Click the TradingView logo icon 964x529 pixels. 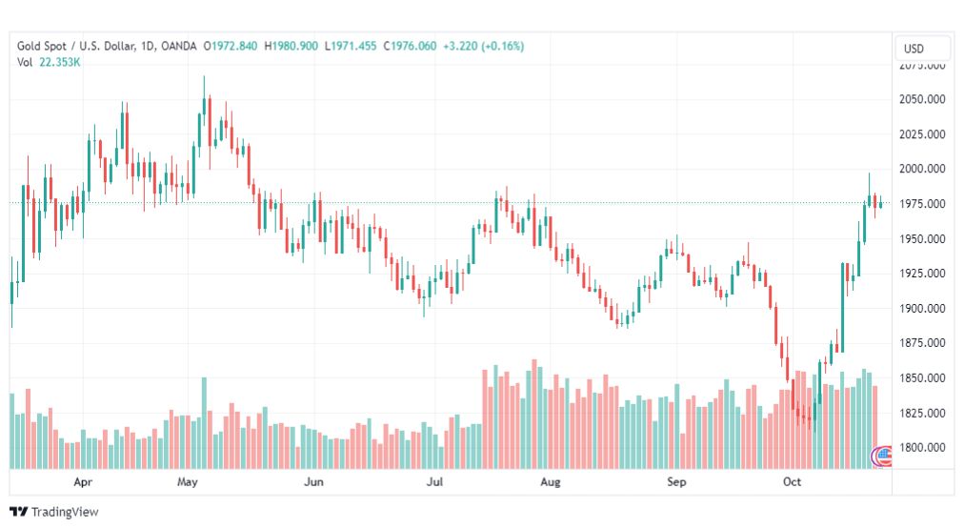tap(19, 512)
